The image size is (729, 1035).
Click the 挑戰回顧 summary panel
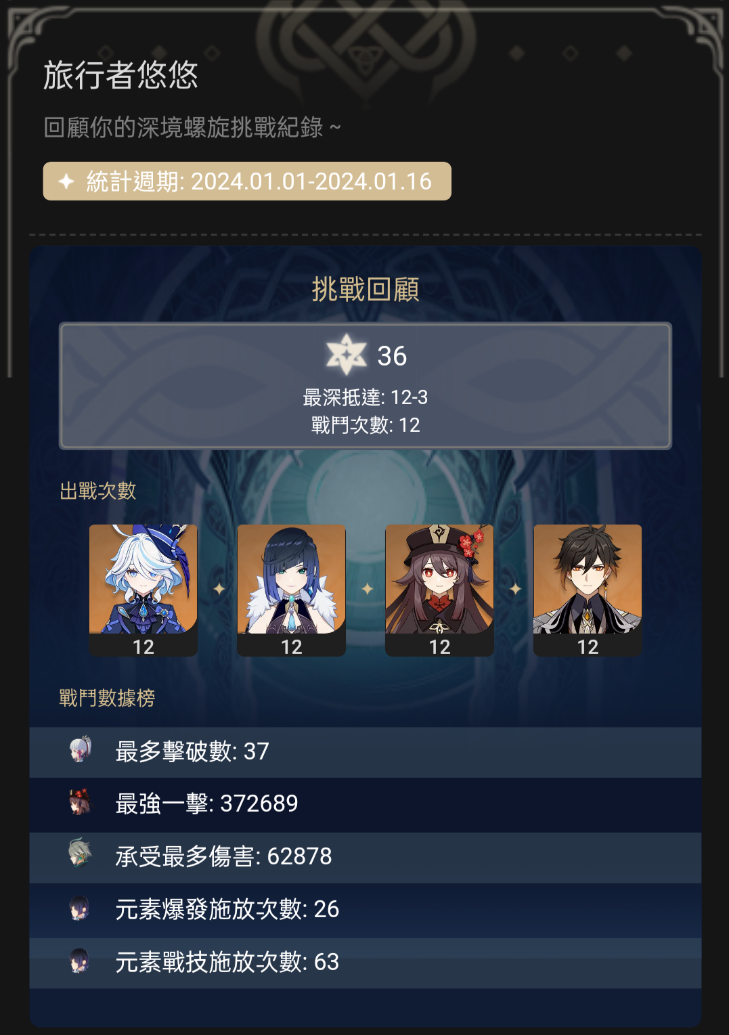(366, 386)
